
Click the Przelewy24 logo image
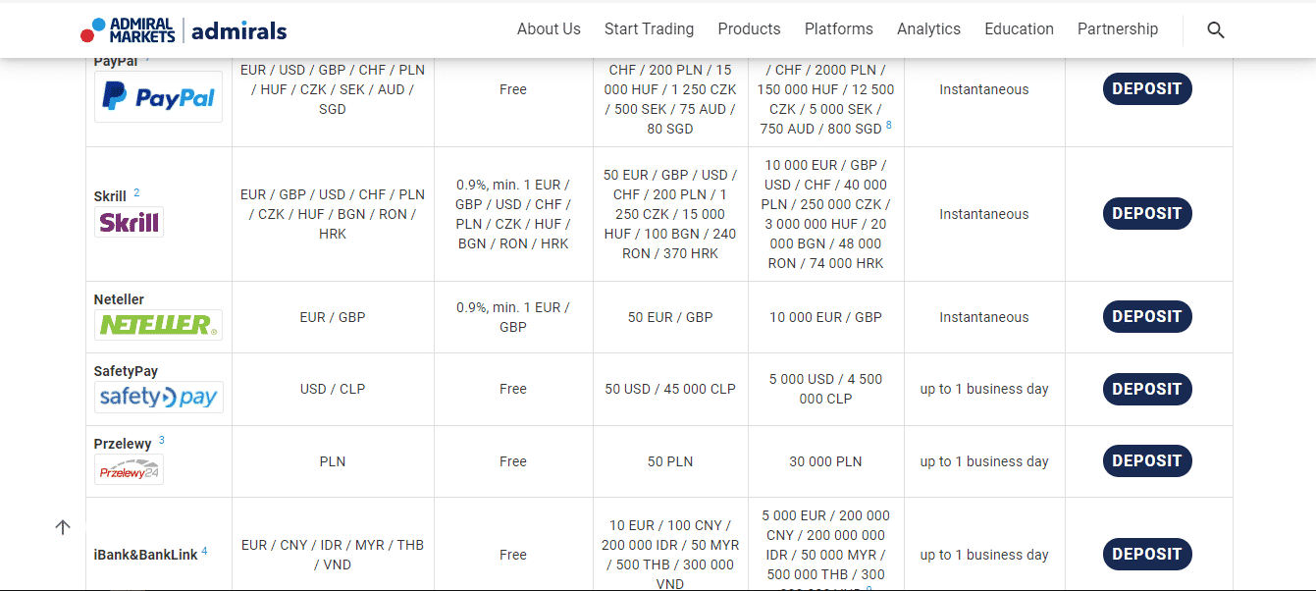[129, 469]
